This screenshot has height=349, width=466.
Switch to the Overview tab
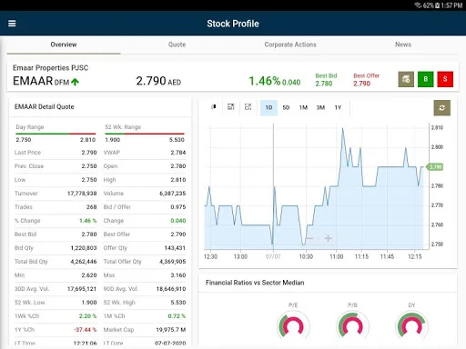tap(64, 45)
